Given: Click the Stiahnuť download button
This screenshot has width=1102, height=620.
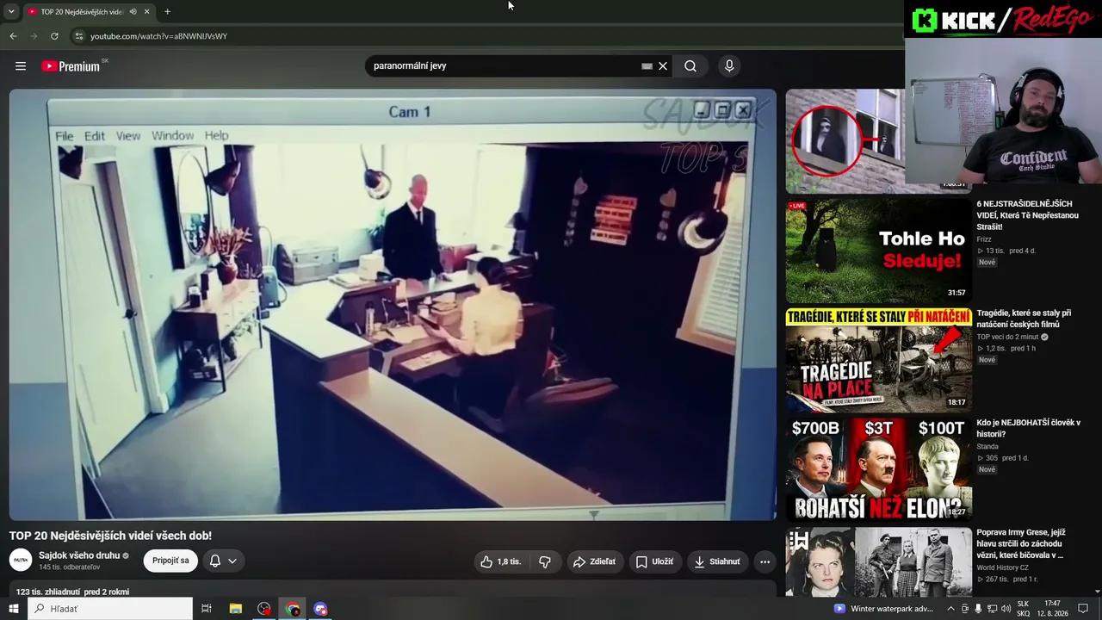Looking at the screenshot, I should pyautogui.click(x=717, y=561).
